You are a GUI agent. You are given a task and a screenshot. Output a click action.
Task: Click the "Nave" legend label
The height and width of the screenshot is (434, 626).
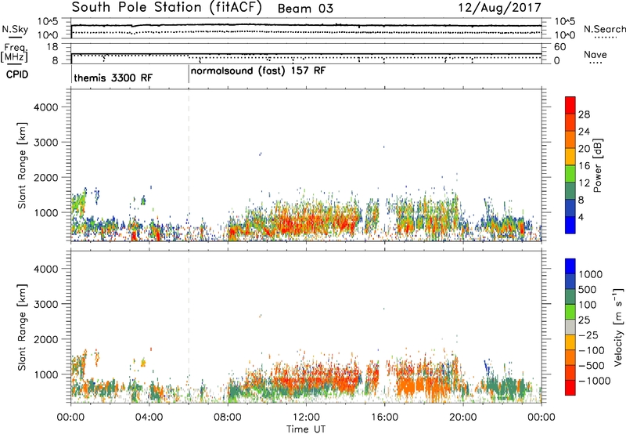(595, 54)
